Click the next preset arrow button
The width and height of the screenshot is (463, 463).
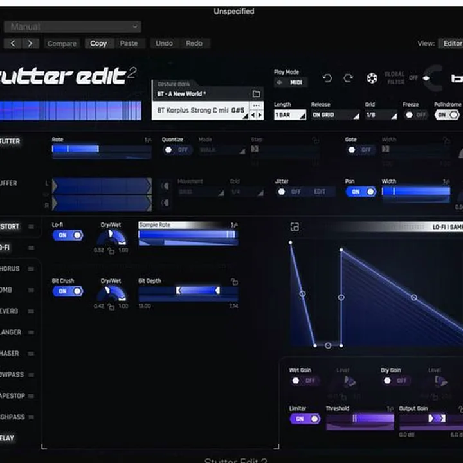pyautogui.click(x=30, y=44)
